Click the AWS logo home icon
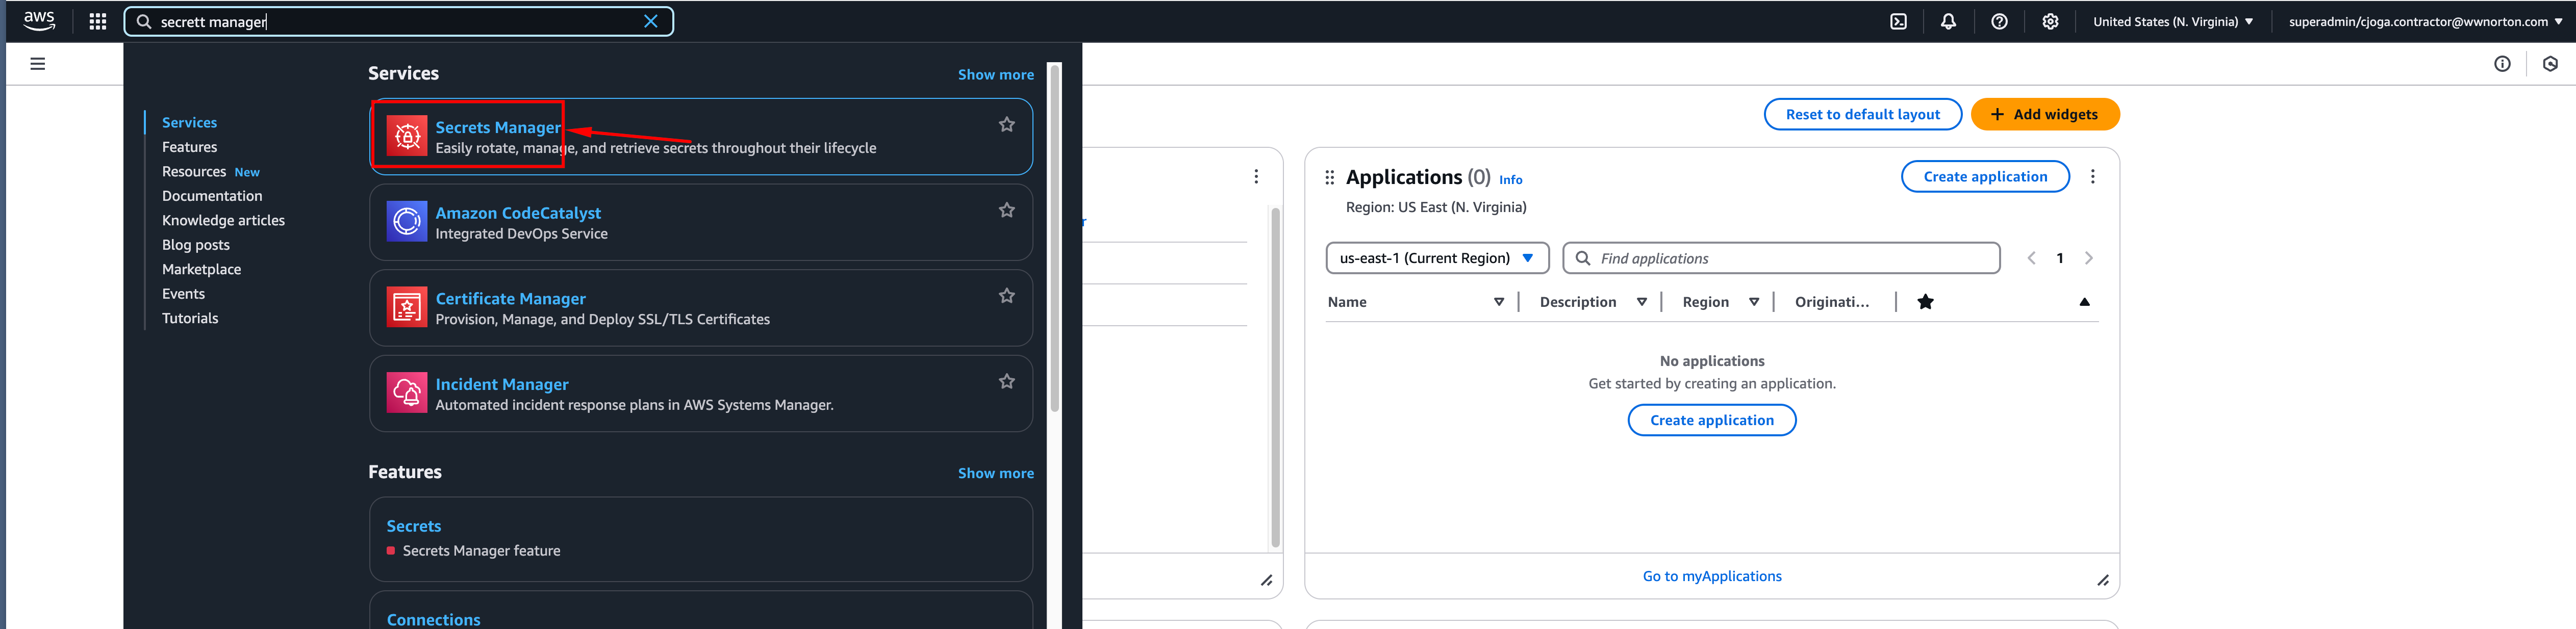The height and width of the screenshot is (629, 2576). [x=39, y=21]
